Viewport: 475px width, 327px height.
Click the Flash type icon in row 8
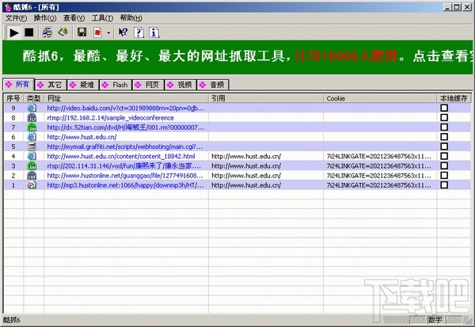(x=32, y=118)
